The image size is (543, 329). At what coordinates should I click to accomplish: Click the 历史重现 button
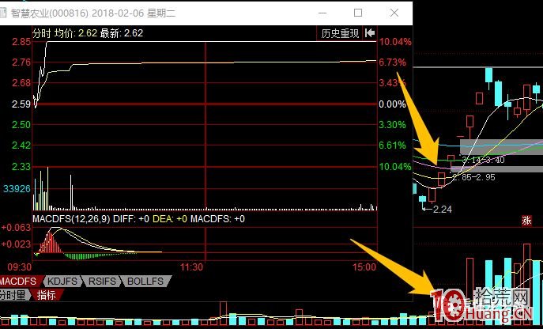point(340,33)
